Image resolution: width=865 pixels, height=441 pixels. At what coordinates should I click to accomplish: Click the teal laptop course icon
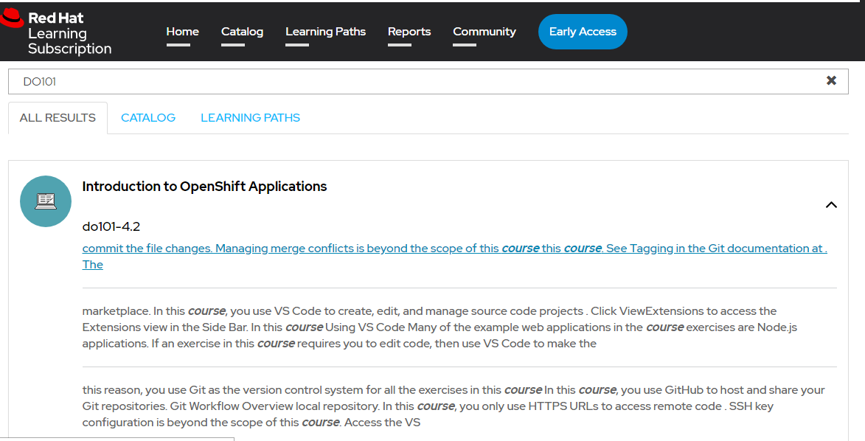point(46,201)
